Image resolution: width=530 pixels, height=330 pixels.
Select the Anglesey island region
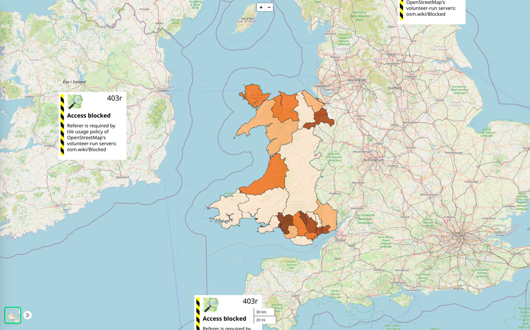click(253, 95)
